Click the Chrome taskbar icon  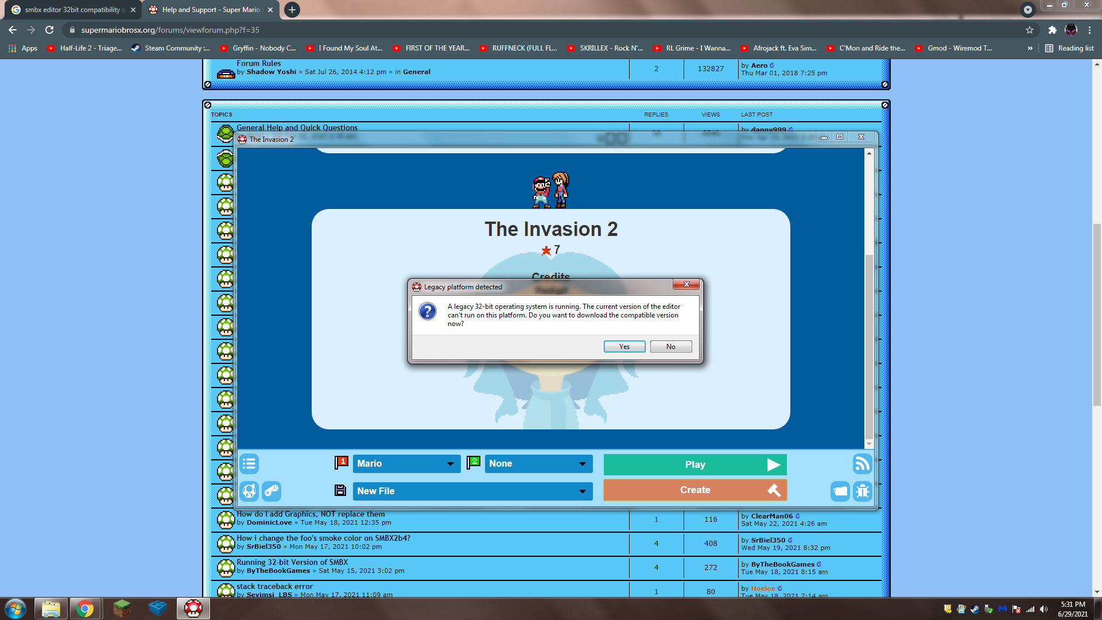click(85, 609)
